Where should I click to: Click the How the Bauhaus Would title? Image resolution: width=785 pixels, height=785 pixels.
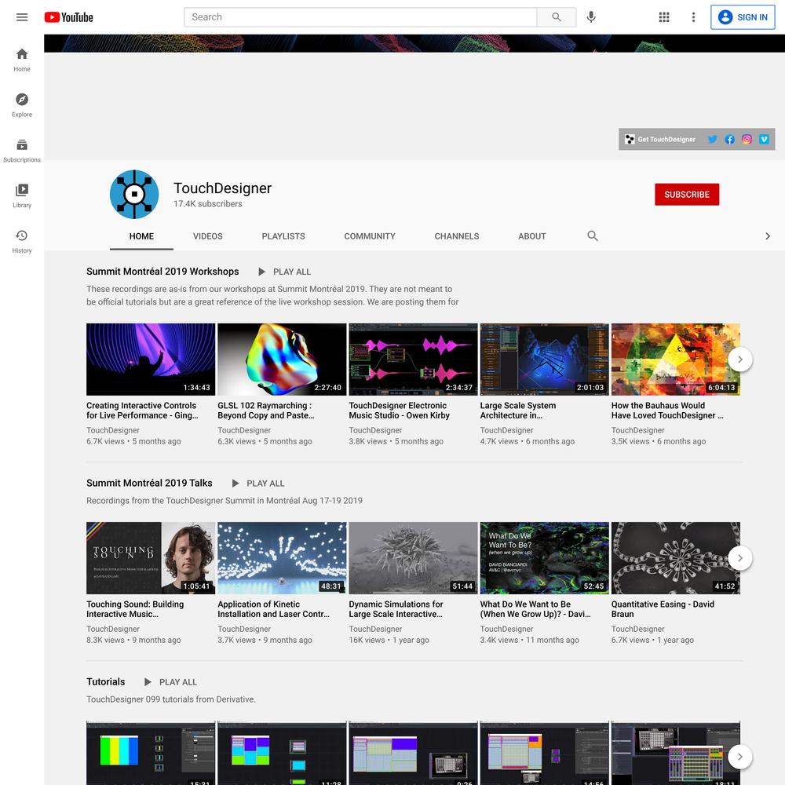(x=667, y=411)
